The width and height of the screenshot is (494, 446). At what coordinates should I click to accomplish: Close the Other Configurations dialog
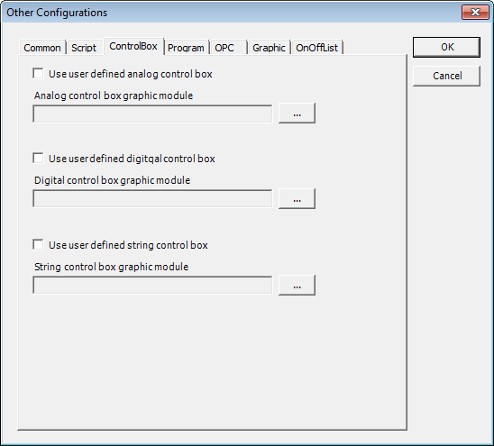click(x=475, y=13)
